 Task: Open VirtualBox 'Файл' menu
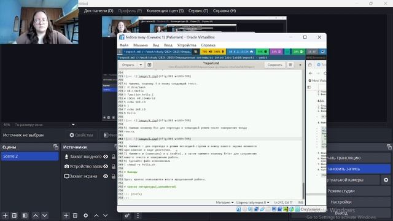click(x=124, y=45)
